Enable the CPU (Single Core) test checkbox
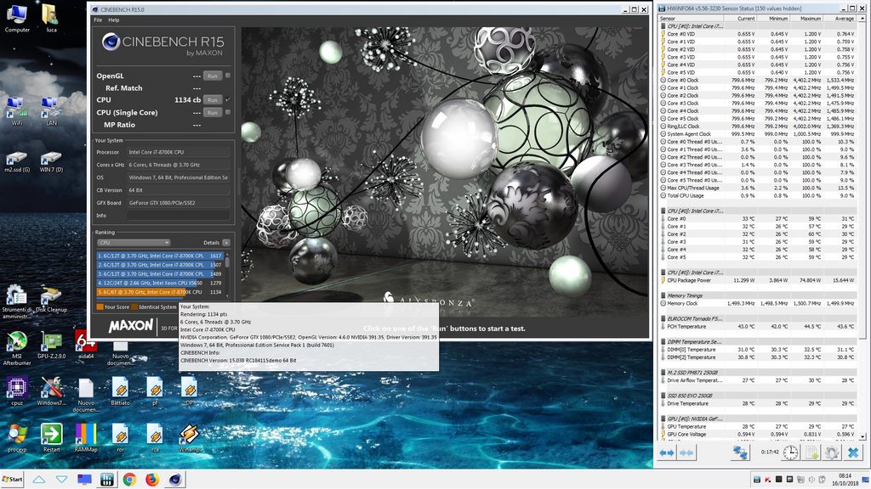Screen dimensions: 871x489 228,112
